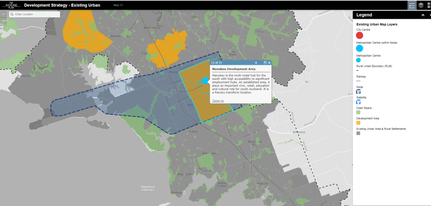Maximize the Manukau popup window
The height and width of the screenshot is (206, 431).
coord(265,63)
